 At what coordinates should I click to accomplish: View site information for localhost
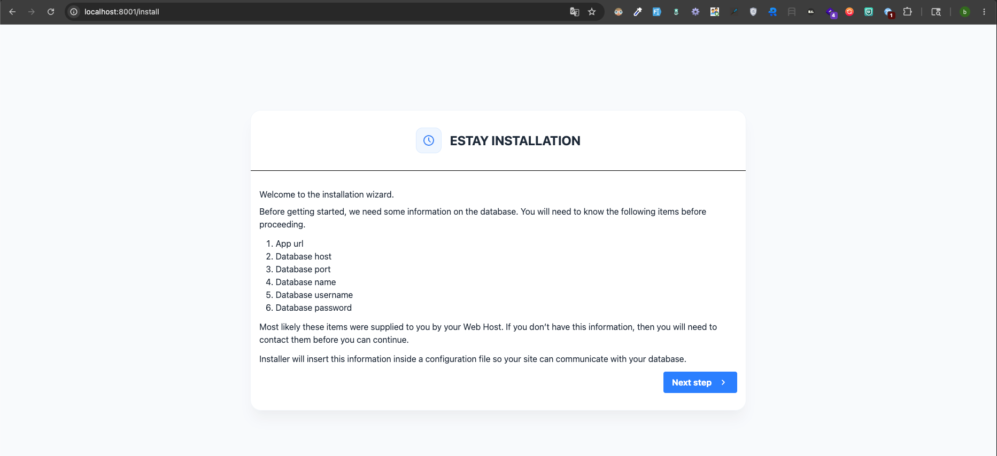pos(74,12)
